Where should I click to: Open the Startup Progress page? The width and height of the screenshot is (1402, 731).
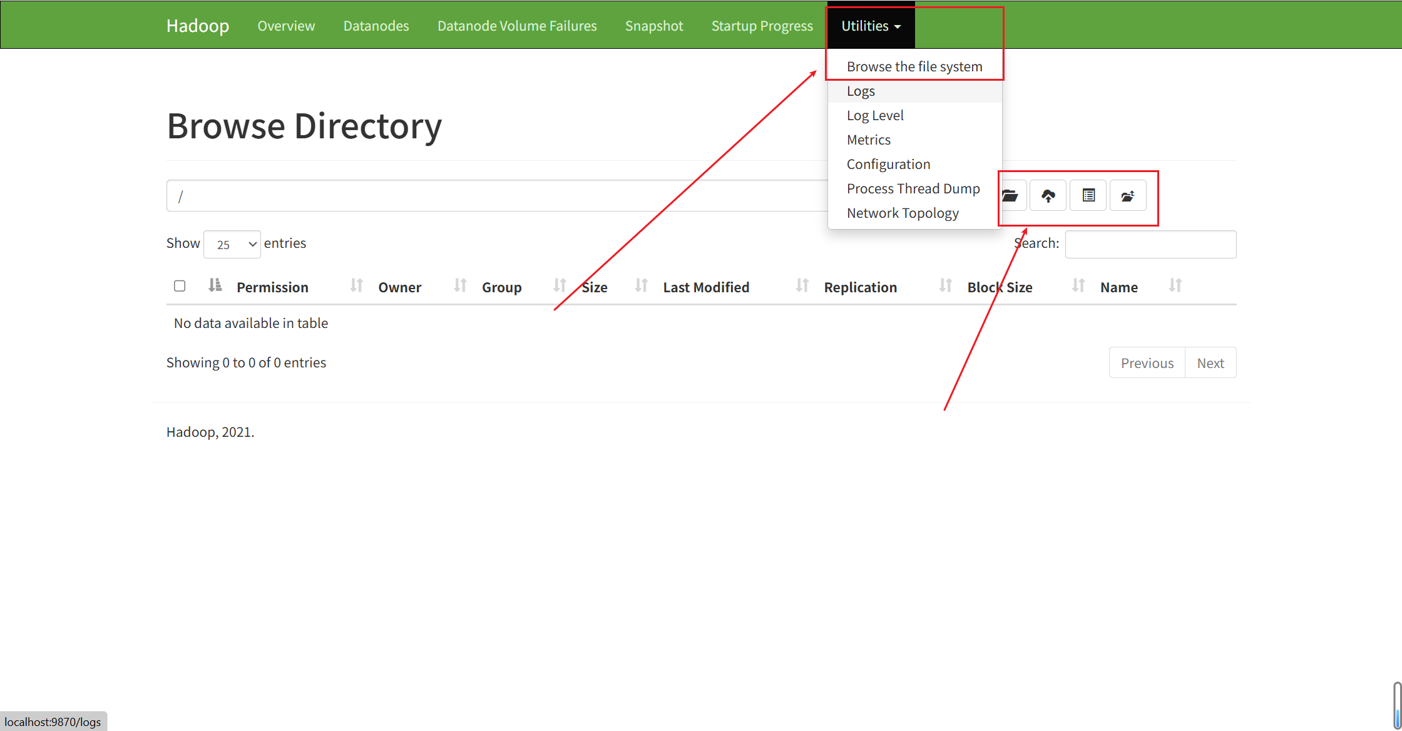tap(762, 26)
